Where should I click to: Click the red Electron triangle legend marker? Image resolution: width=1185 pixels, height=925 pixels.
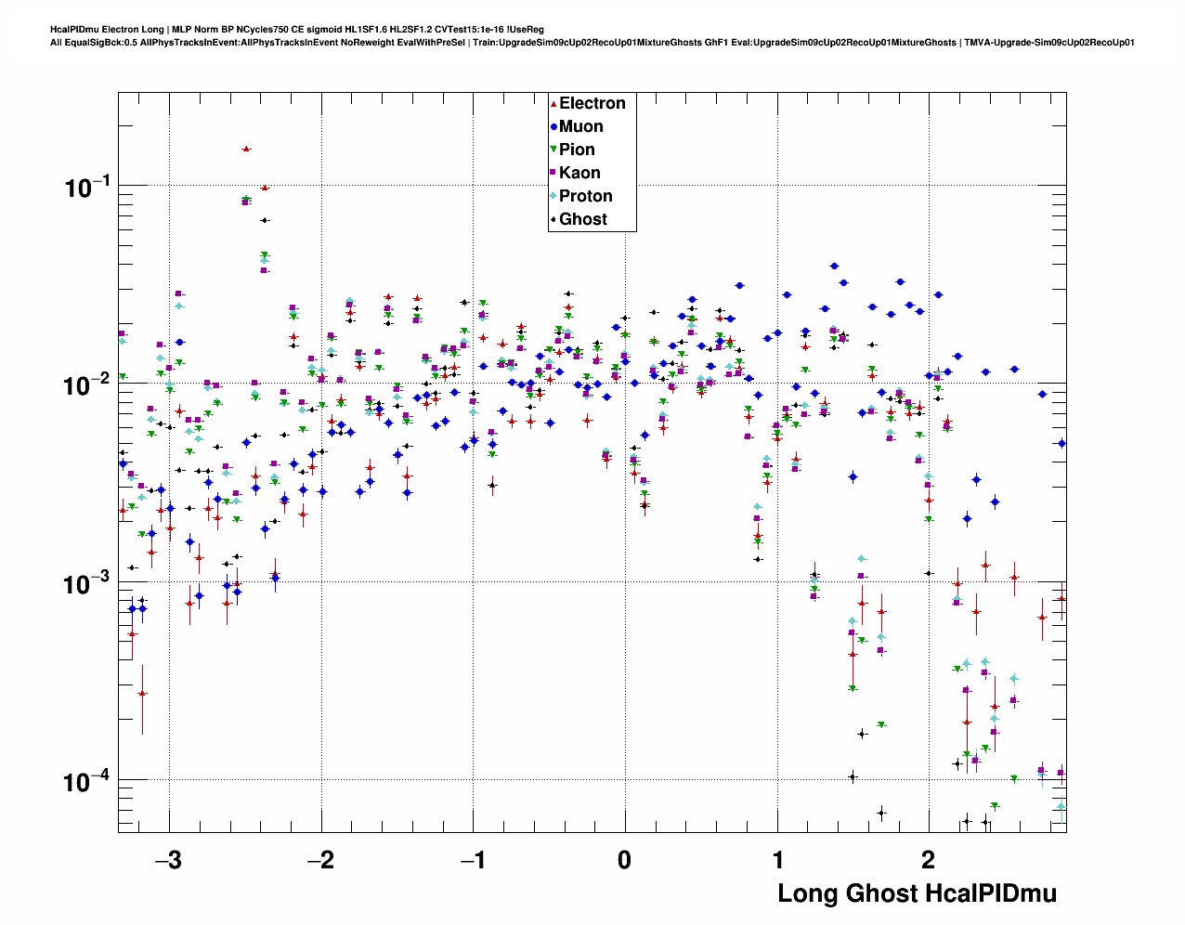pos(553,104)
